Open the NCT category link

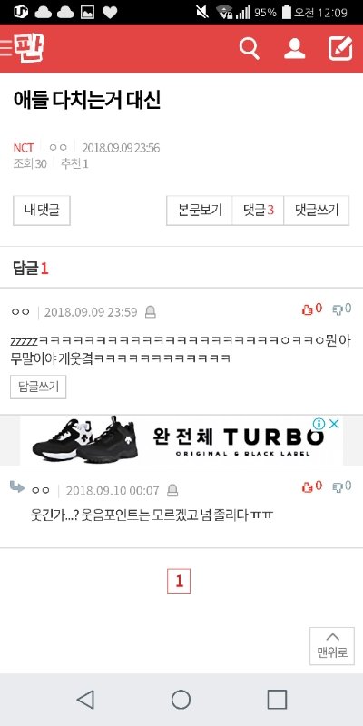[24, 148]
